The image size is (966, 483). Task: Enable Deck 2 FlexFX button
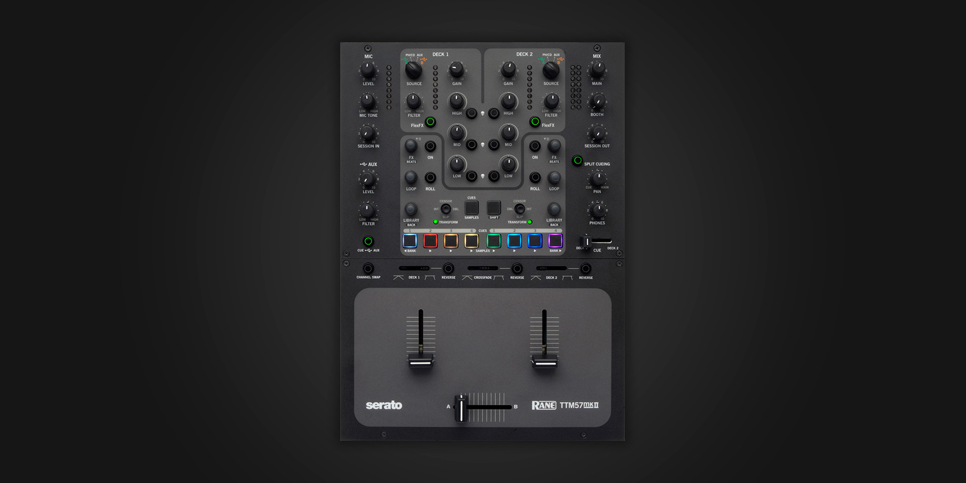[535, 122]
